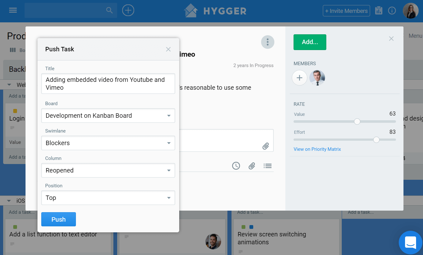Click the time tracking clock icon

pyautogui.click(x=236, y=166)
